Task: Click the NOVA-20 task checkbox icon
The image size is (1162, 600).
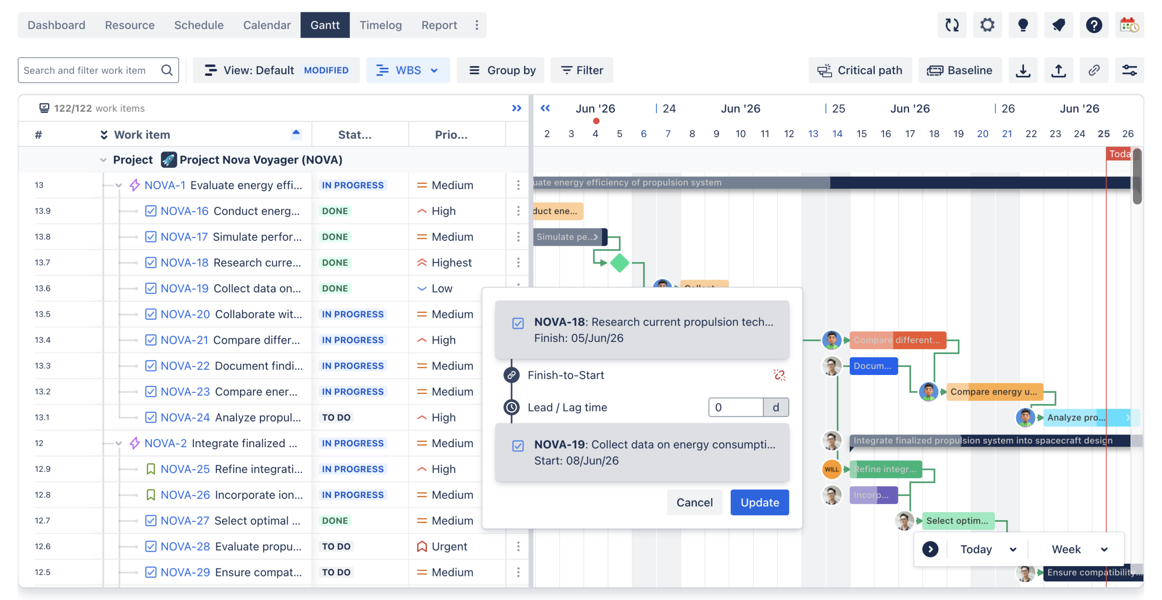Action: pyautogui.click(x=151, y=314)
